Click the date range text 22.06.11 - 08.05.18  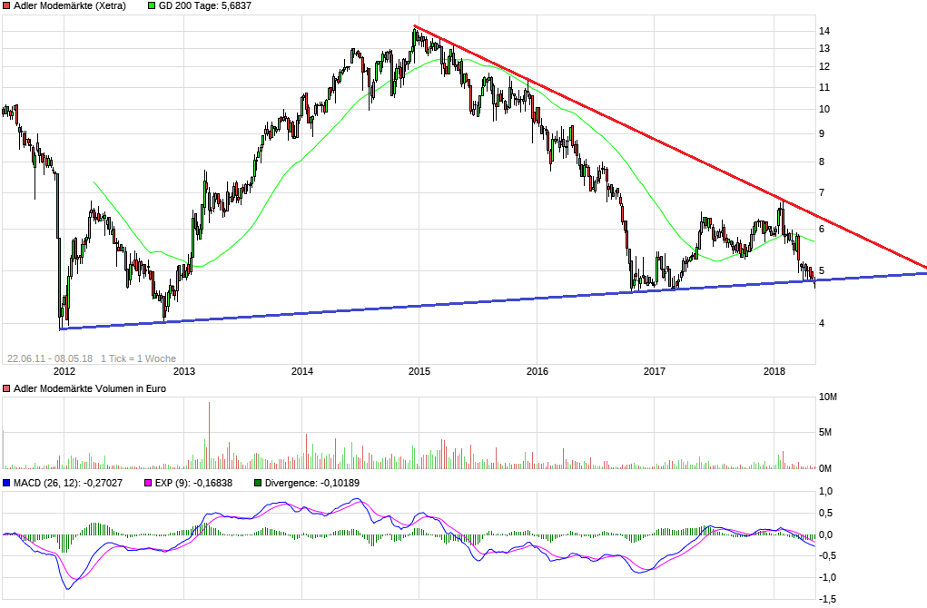tap(50, 358)
